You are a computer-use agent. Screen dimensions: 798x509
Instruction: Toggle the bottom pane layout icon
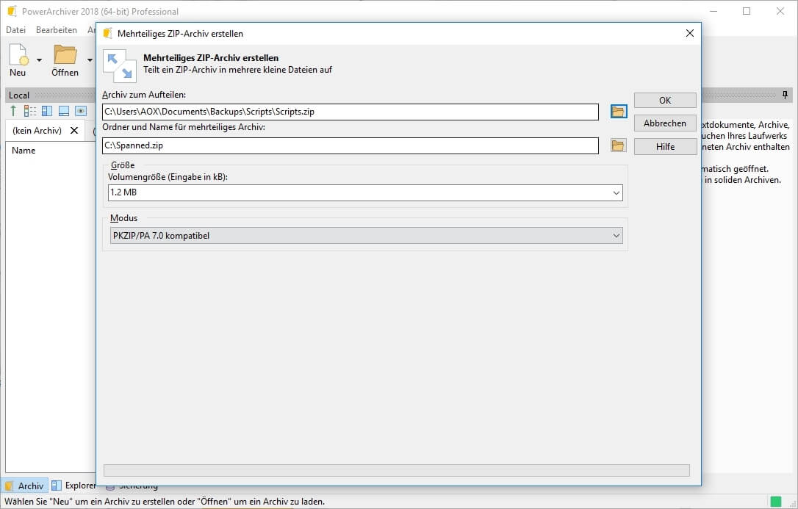[x=64, y=111]
